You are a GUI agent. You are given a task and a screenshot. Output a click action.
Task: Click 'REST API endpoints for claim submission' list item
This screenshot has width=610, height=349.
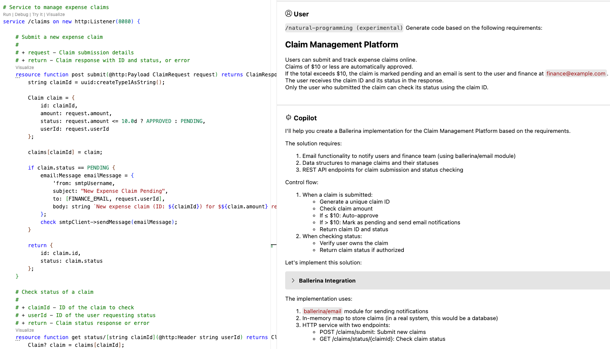(383, 170)
